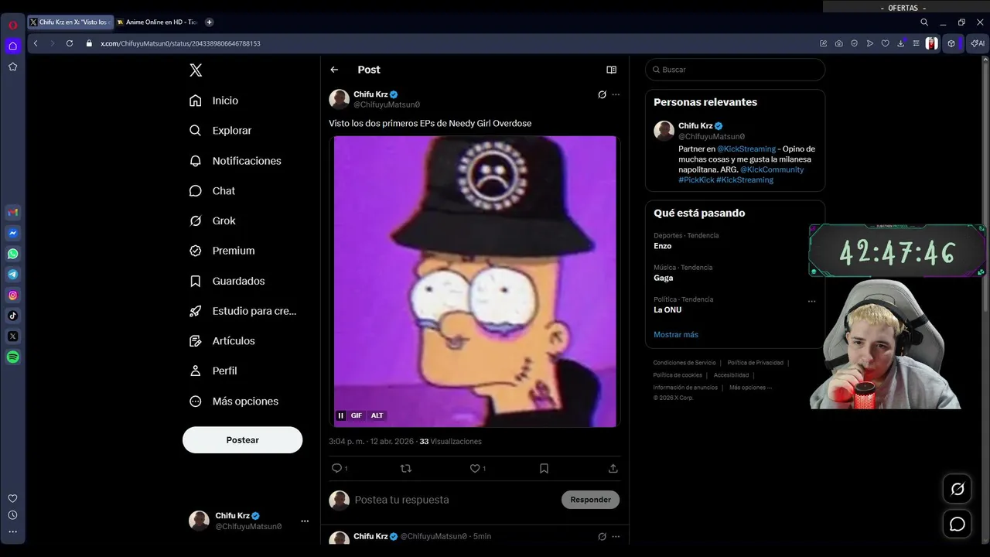Screen dimensions: 990x557
Task: Click Mostrar más in trends
Action: (x=676, y=334)
